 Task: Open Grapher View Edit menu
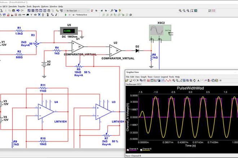pos(132,77)
